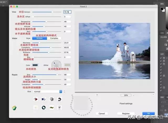Click the stepper arrows right of Glue dropdown
The height and width of the screenshot is (123, 168).
(64, 92)
